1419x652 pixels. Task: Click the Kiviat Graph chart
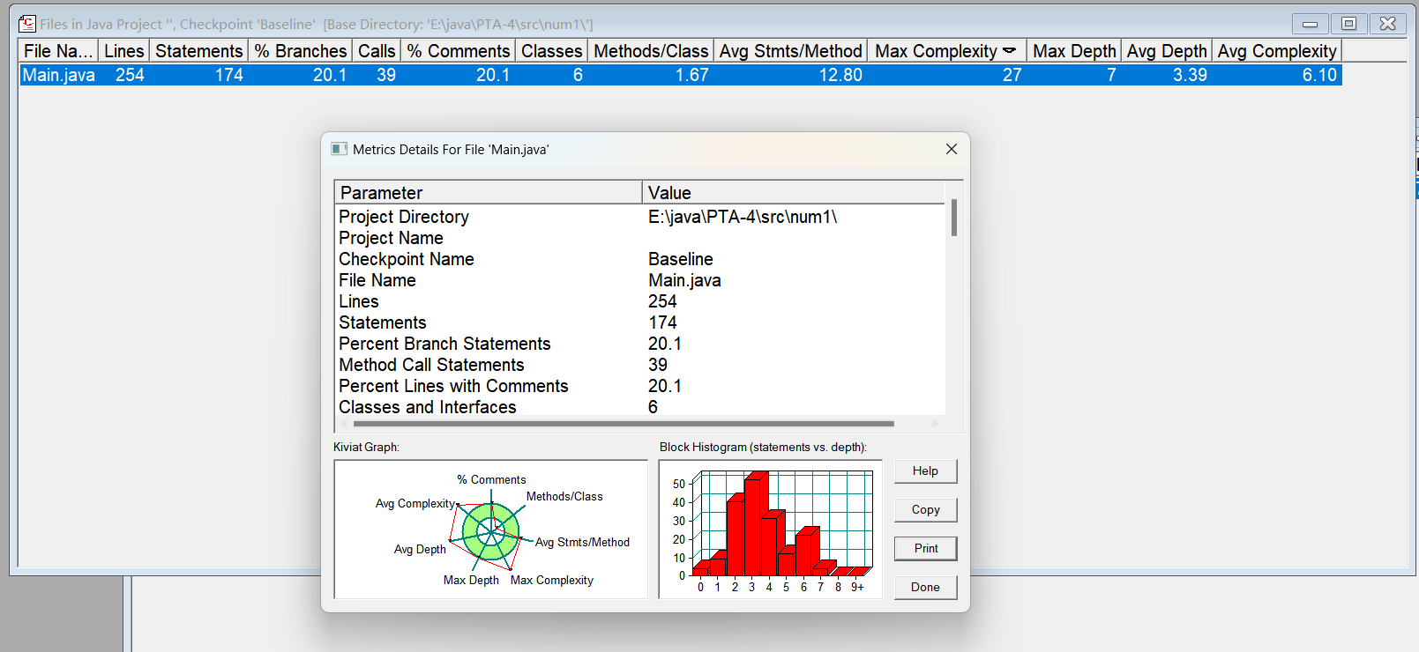coord(491,530)
